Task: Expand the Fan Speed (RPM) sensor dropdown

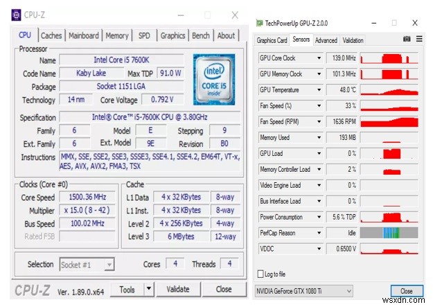Action: pos(319,121)
